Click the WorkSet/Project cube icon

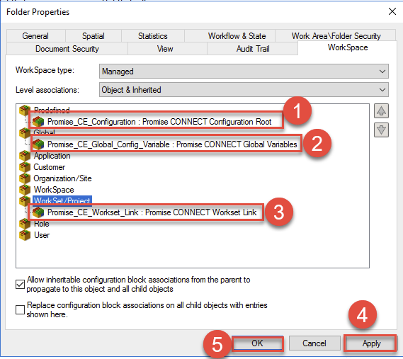click(25, 200)
